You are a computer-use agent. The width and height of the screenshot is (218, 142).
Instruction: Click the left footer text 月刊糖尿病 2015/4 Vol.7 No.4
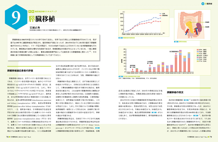(21, 137)
